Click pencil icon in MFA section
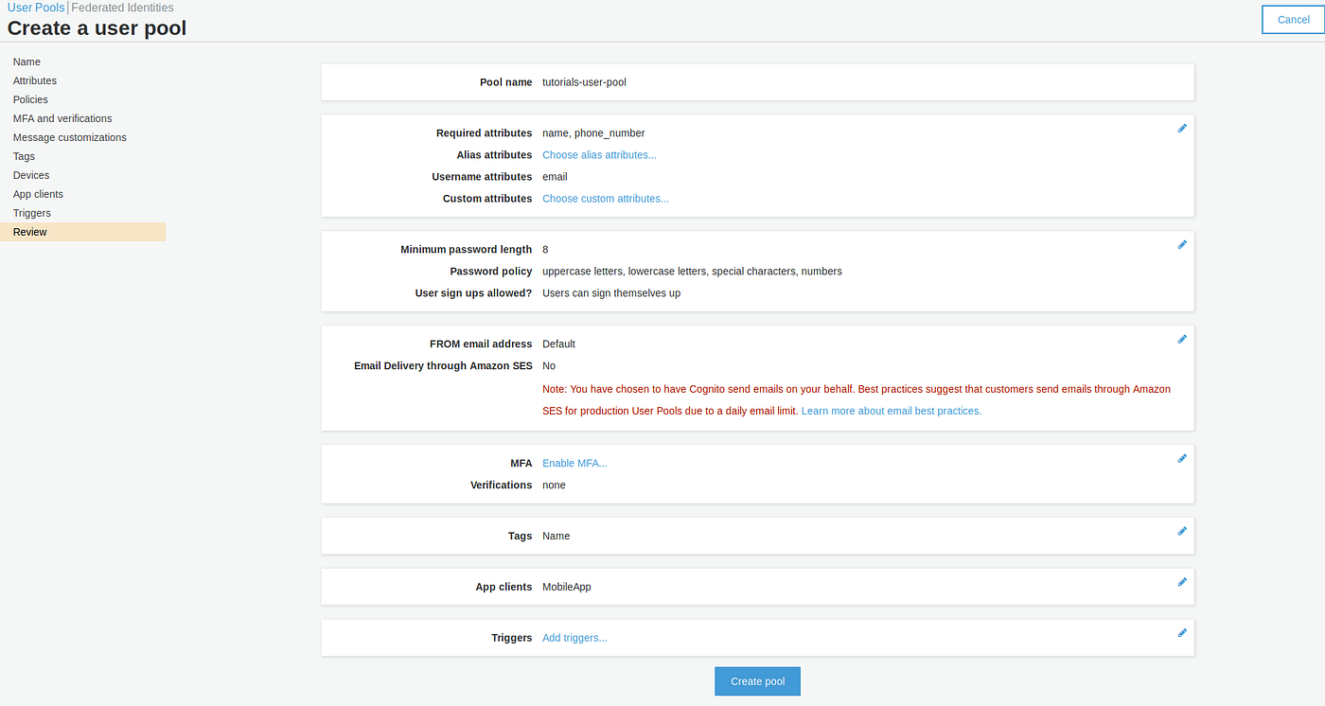The image size is (1325, 706). [1182, 458]
